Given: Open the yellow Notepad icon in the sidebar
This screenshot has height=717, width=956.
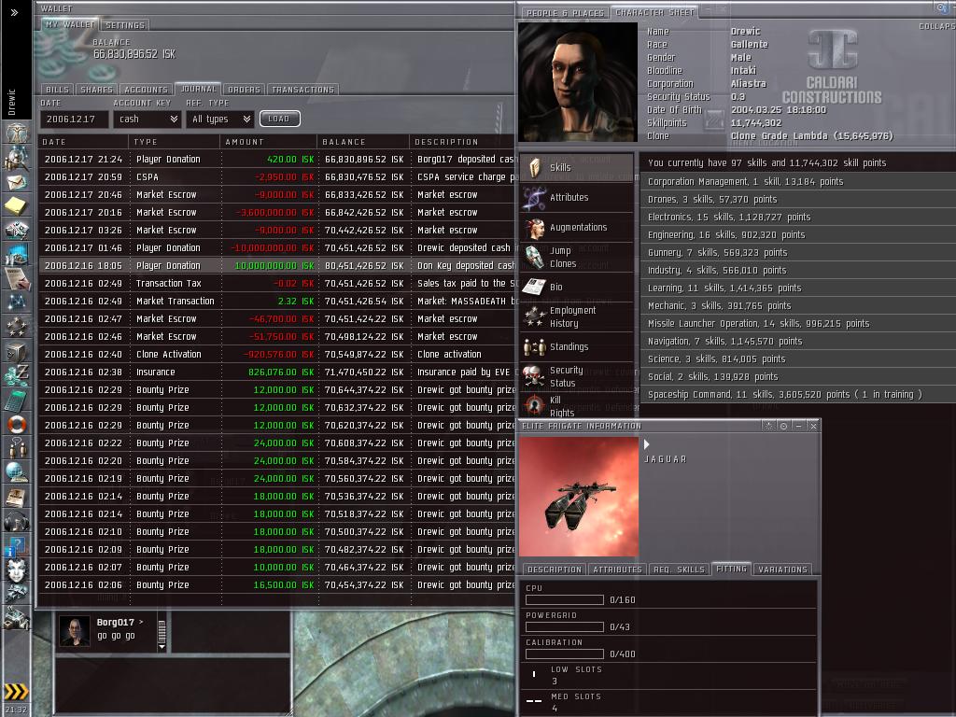Looking at the screenshot, I should coord(17,205).
